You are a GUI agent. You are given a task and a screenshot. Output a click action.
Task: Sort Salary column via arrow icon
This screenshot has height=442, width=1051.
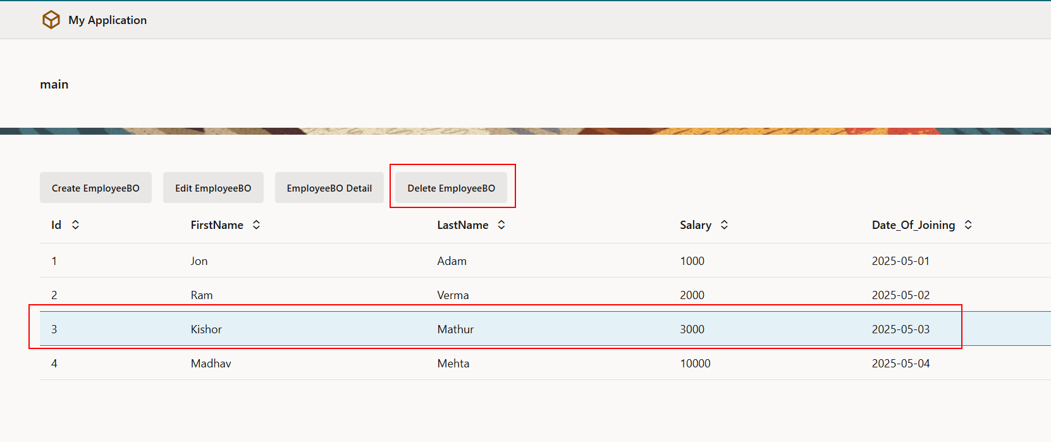(x=724, y=225)
